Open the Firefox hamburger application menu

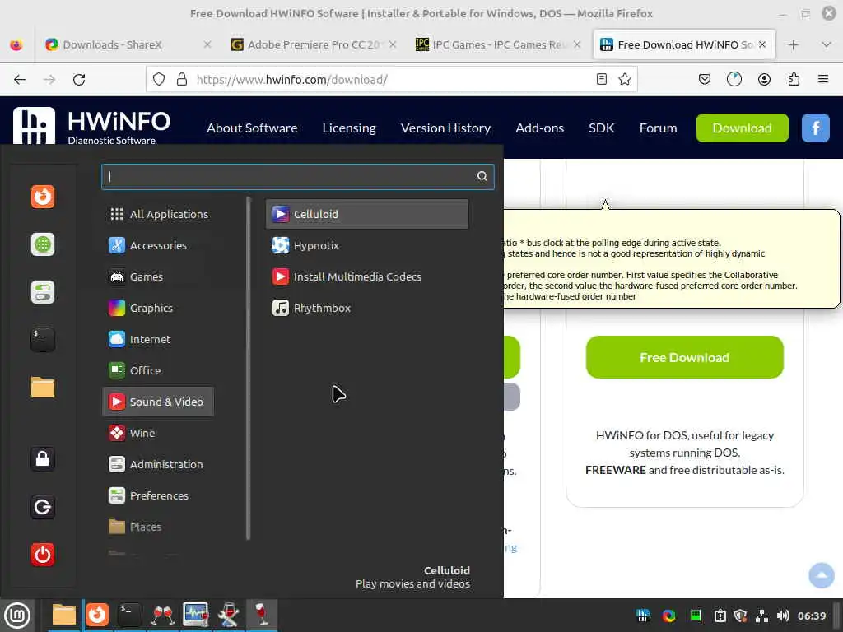click(x=823, y=80)
